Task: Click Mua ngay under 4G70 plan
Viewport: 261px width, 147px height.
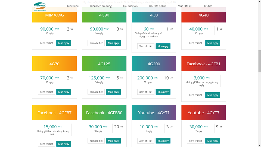Action: [x=64, y=92]
